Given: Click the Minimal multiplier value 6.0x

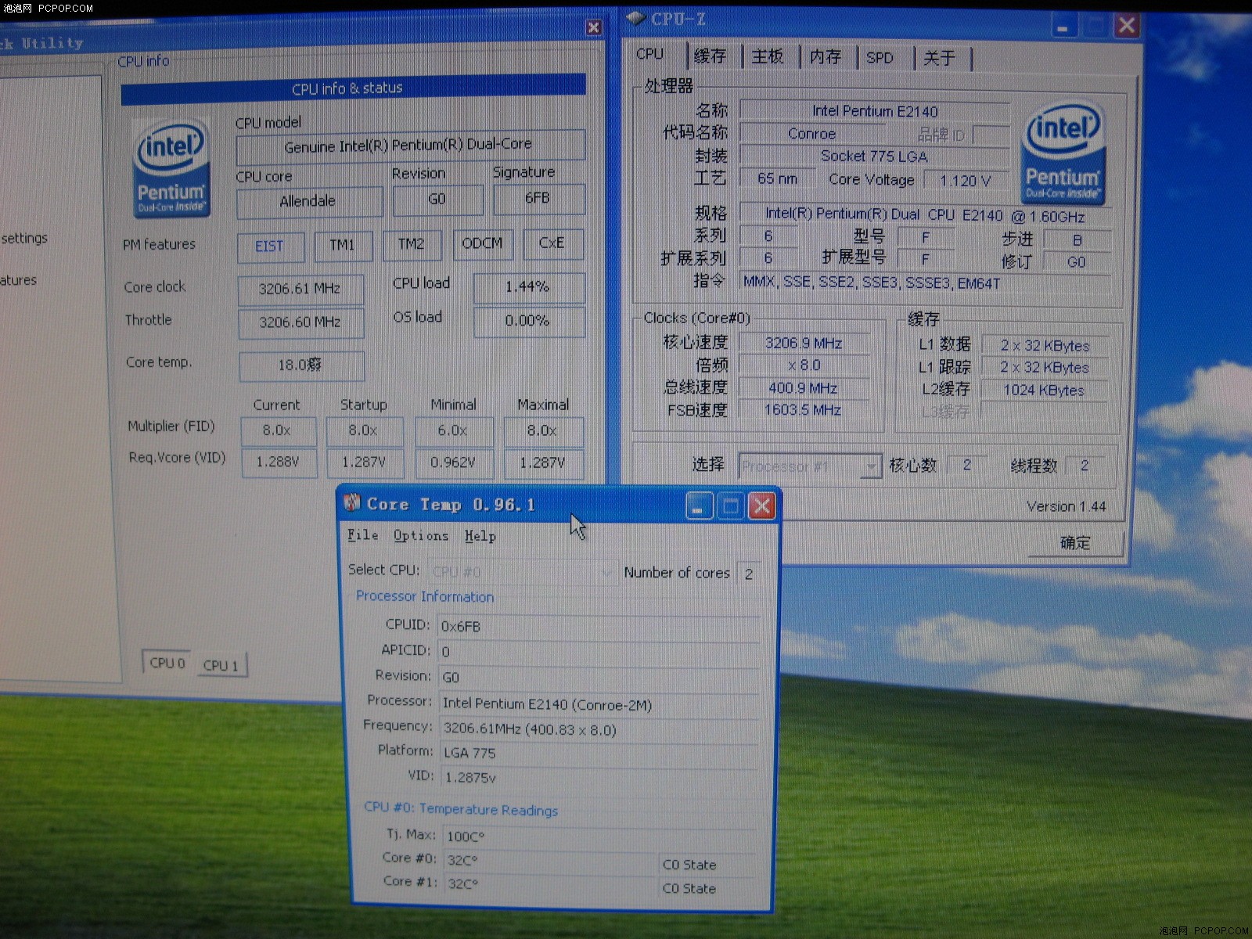Looking at the screenshot, I should (x=454, y=430).
